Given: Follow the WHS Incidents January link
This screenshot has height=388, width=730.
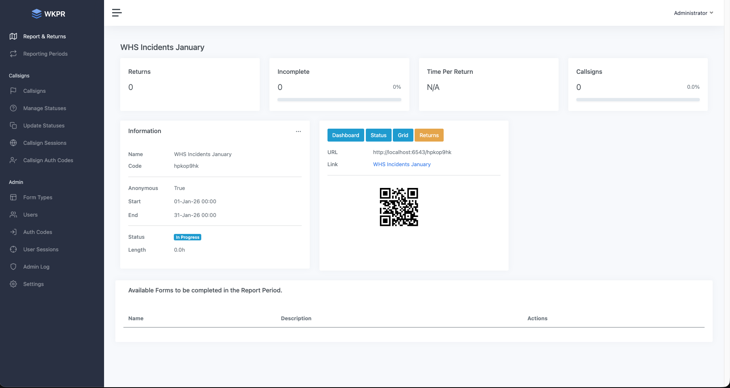Looking at the screenshot, I should click(402, 164).
